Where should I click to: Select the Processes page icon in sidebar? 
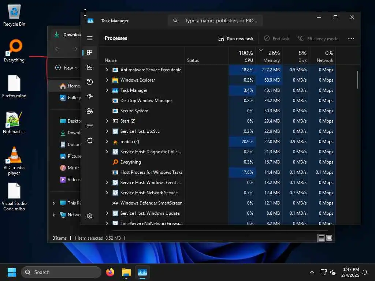(90, 53)
